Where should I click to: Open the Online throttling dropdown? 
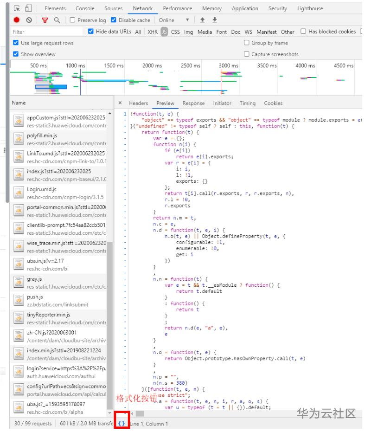point(173,20)
